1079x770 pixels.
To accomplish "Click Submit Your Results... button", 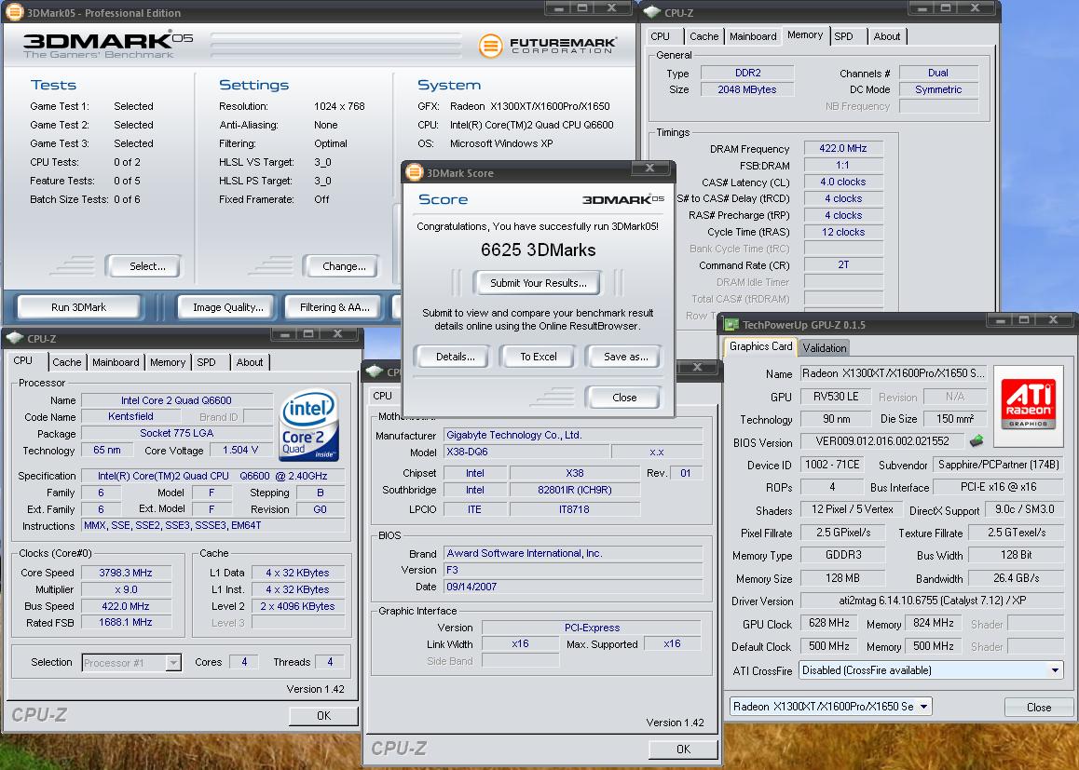I will click(x=537, y=282).
